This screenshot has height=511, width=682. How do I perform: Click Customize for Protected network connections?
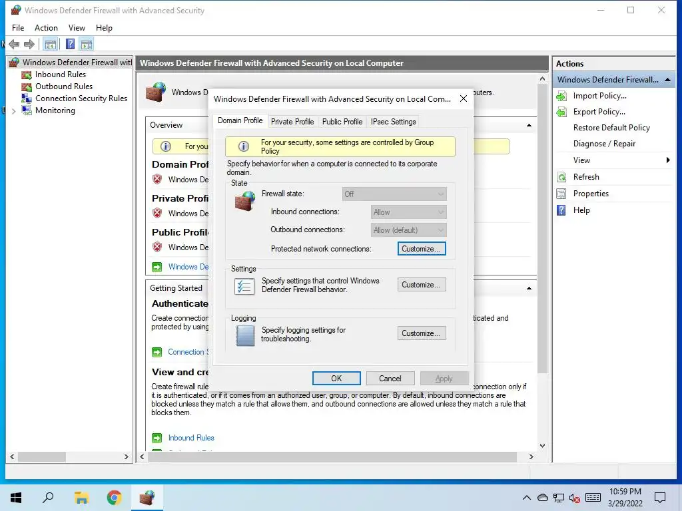421,249
